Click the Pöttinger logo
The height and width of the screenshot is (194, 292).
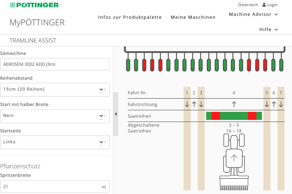point(34,5)
